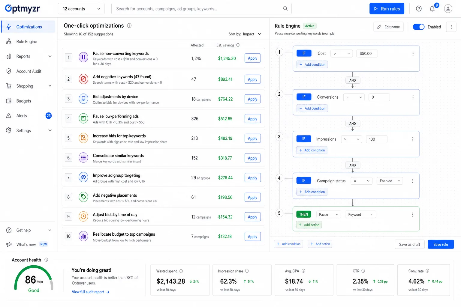This screenshot has height=307, width=461.
Task: Open the user profile avatar icon
Action: [448, 9]
